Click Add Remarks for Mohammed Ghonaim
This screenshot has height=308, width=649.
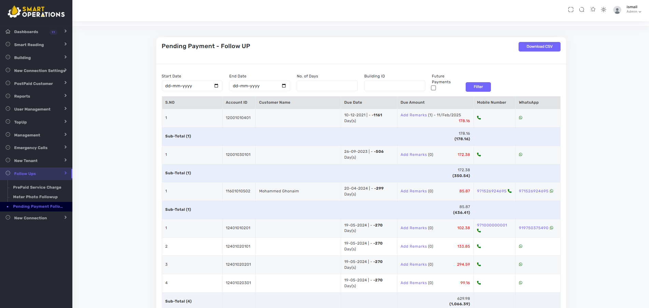413,191
